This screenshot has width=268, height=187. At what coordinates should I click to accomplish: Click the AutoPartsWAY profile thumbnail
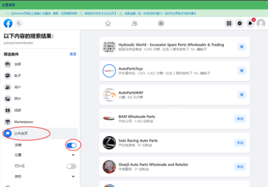[x=109, y=95]
